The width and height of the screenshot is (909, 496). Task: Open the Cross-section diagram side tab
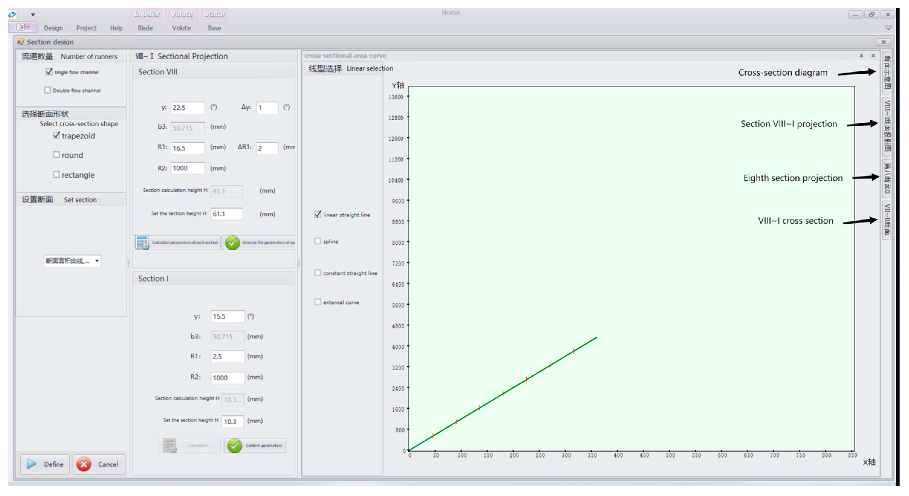(x=887, y=72)
